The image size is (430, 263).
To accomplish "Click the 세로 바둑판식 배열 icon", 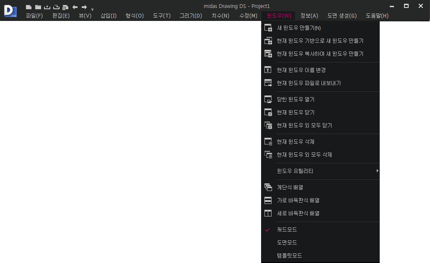I will click(268, 213).
